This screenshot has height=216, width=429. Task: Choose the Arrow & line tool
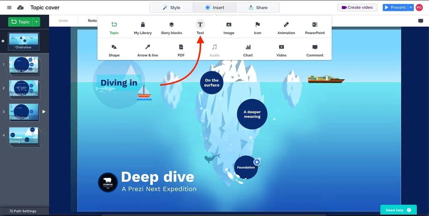147,50
